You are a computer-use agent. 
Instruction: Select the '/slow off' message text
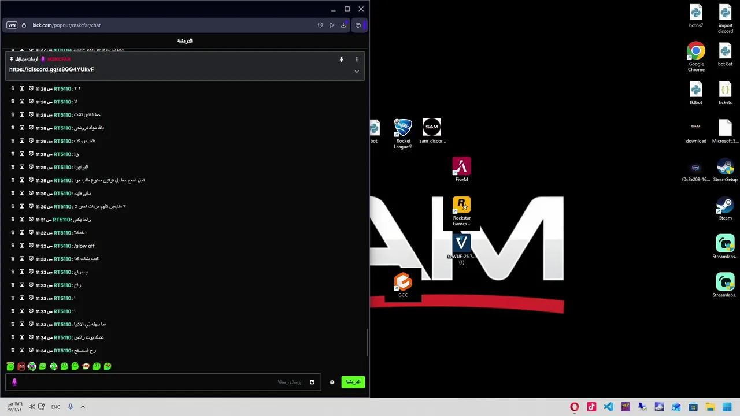point(84,246)
